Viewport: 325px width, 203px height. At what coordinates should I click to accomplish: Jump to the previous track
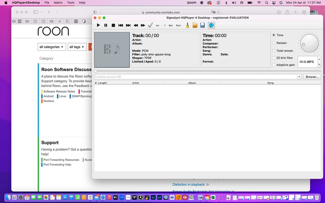[121, 25]
